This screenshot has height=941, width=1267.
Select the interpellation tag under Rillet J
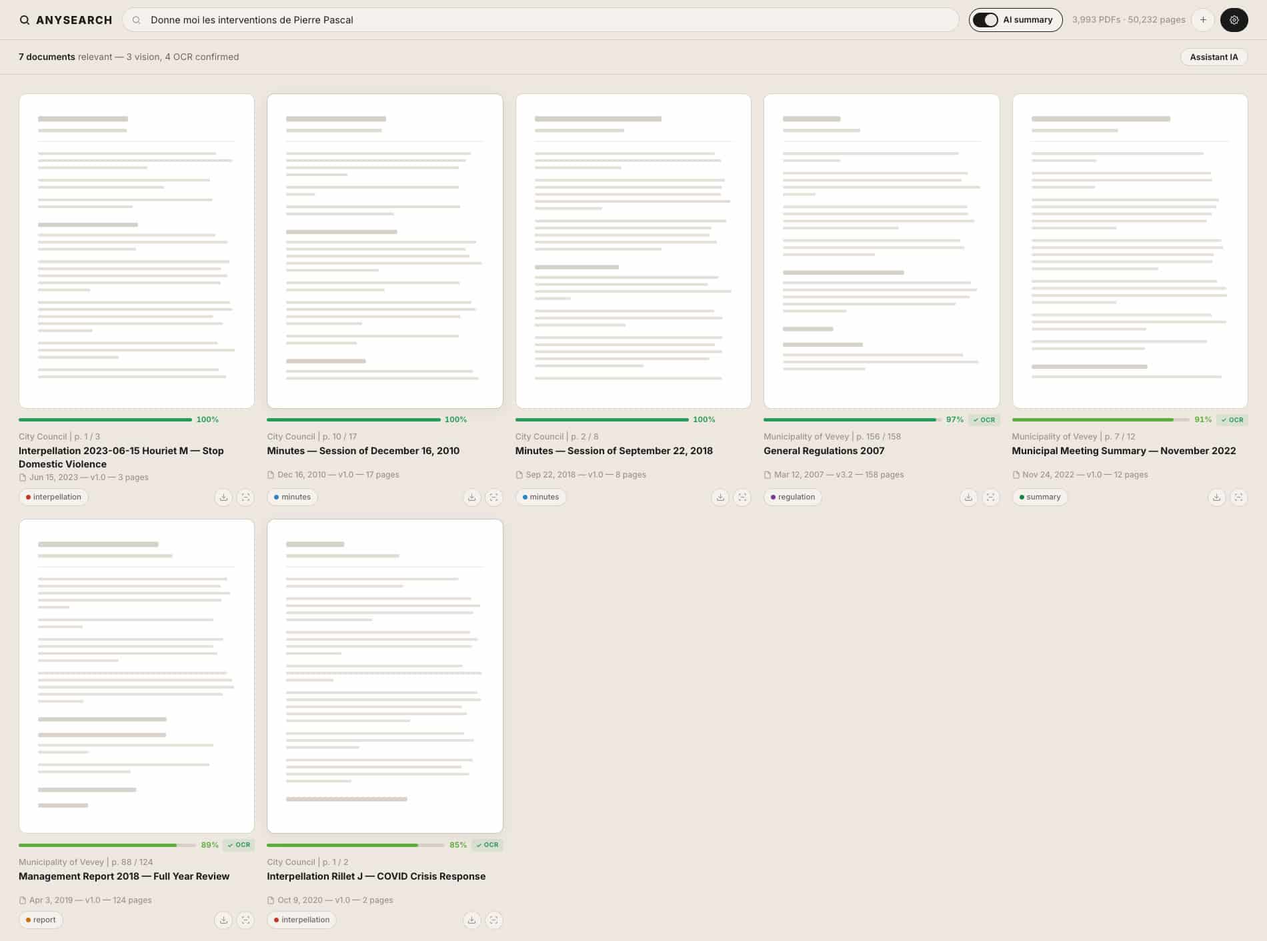point(301,920)
